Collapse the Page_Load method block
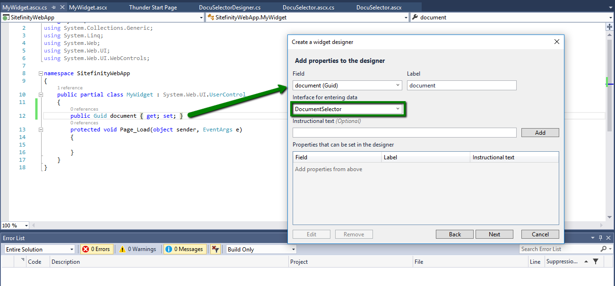The height and width of the screenshot is (286, 615). pos(41,129)
